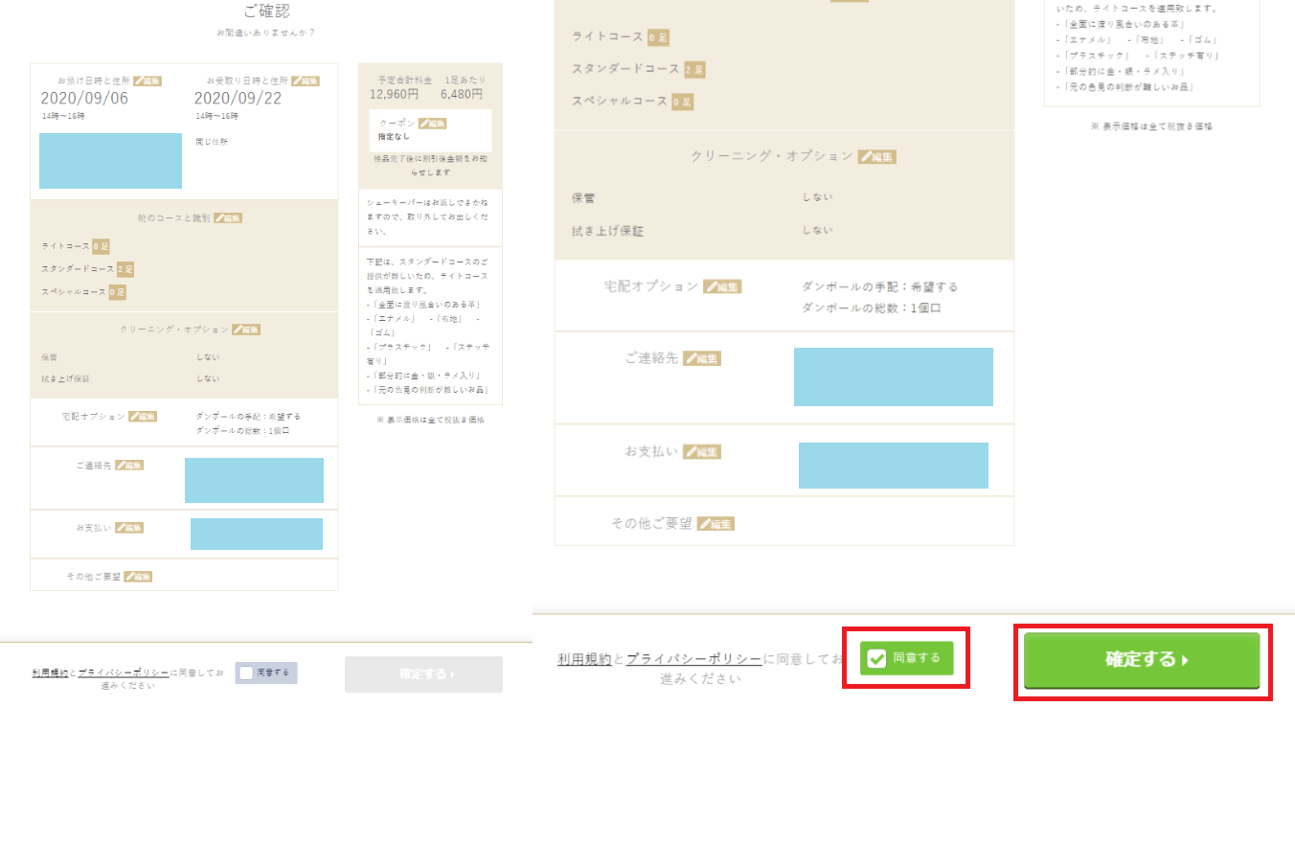
Task: Edit the 靴のコースと識別 section
Action: tap(228, 218)
